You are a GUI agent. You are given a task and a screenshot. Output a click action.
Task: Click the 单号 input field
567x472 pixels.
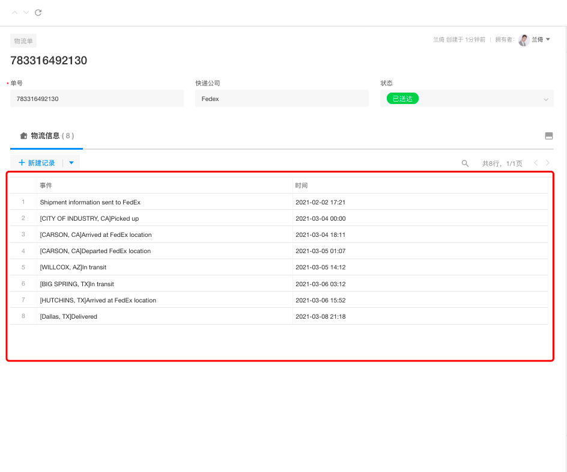[97, 99]
